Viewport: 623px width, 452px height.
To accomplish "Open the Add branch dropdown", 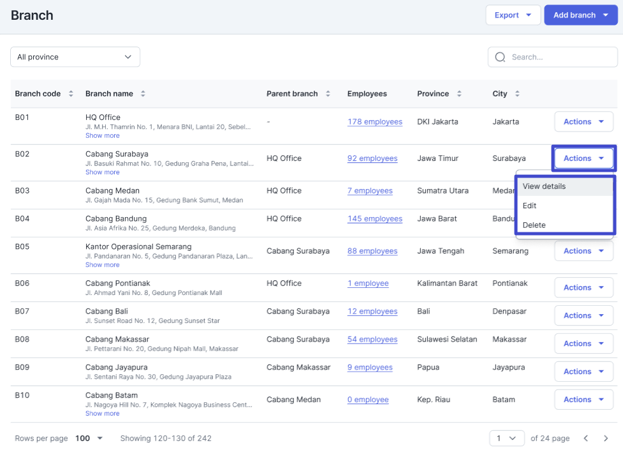I will tap(581, 15).
